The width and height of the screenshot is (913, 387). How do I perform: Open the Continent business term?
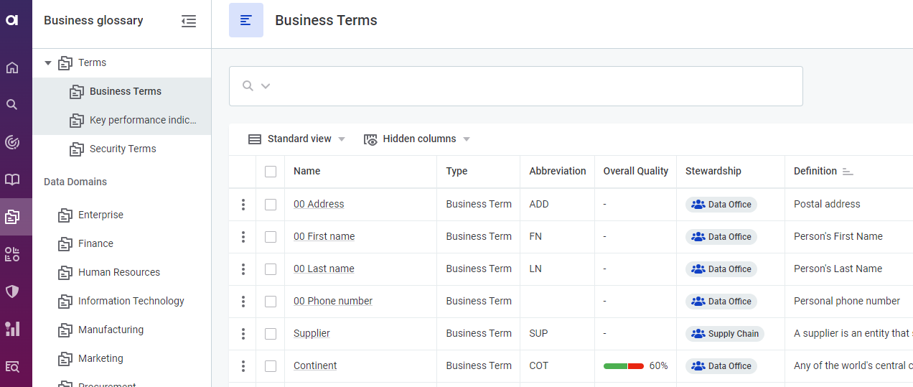pos(315,366)
